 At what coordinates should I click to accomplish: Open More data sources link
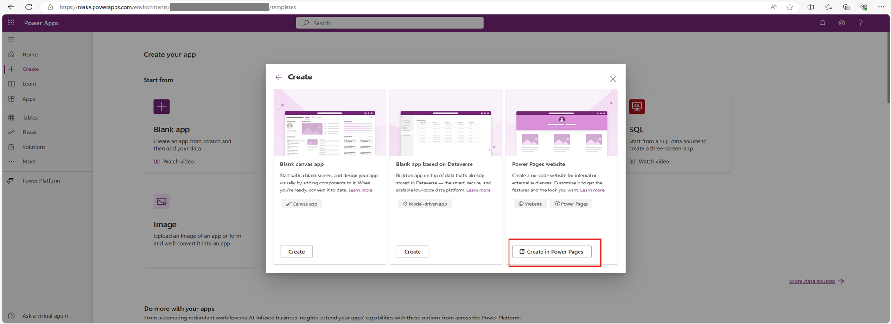(817, 281)
